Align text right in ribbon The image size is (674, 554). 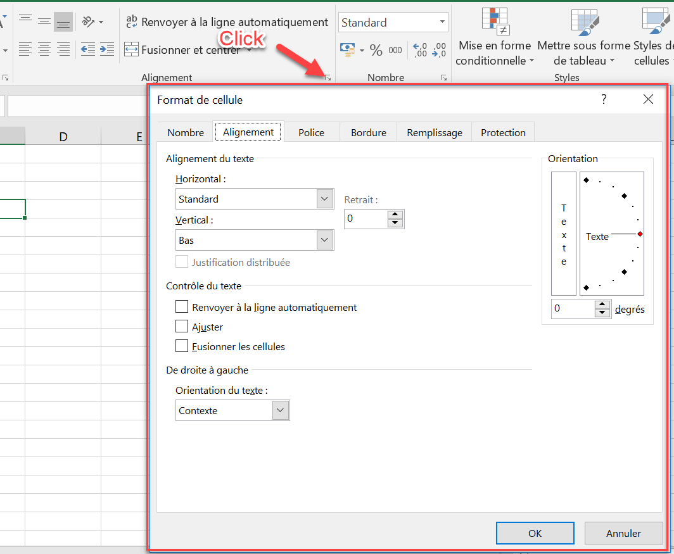63,49
